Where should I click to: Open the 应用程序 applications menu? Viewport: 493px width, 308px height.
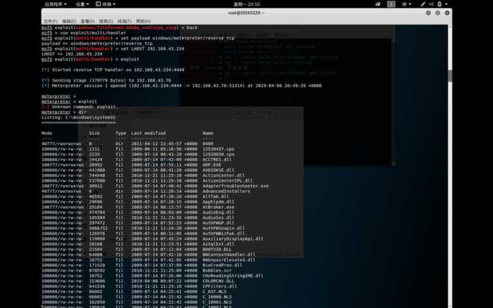tap(55, 4)
